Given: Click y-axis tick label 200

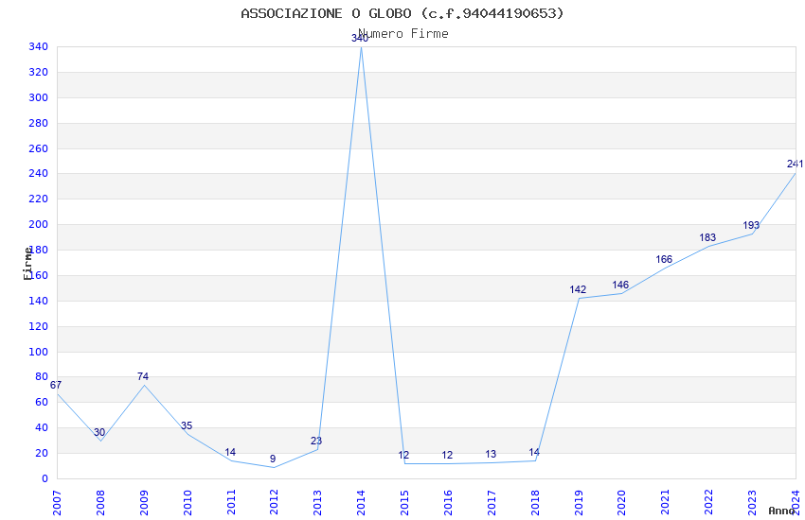Looking at the screenshot, I should [x=39, y=224].
